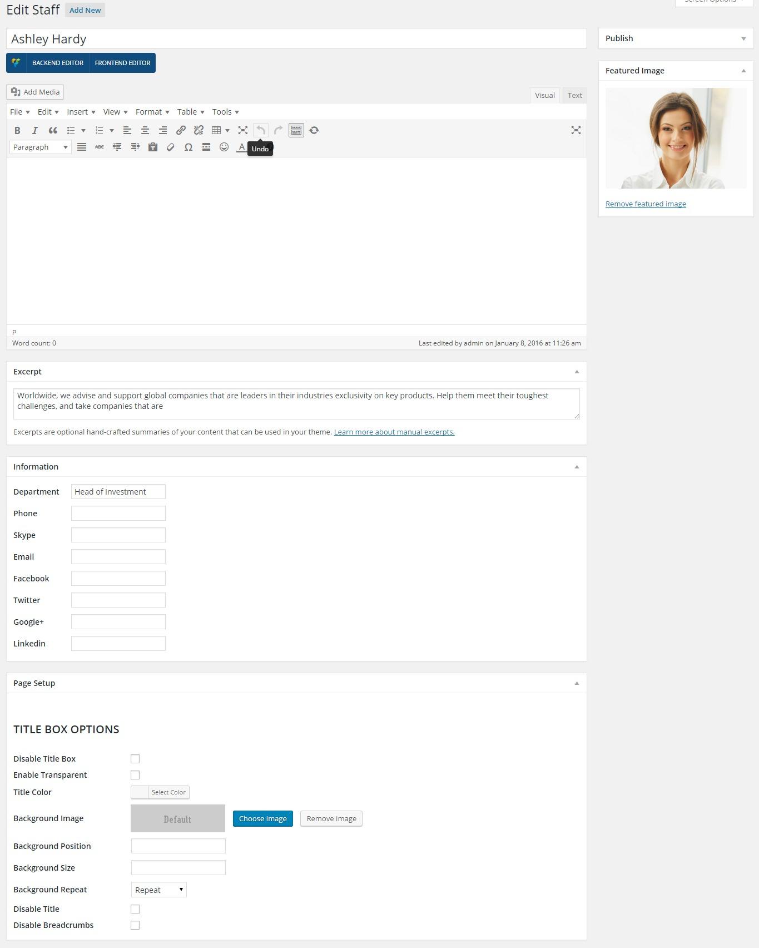
Task: Click the Undo arrow icon
Action: coord(260,130)
